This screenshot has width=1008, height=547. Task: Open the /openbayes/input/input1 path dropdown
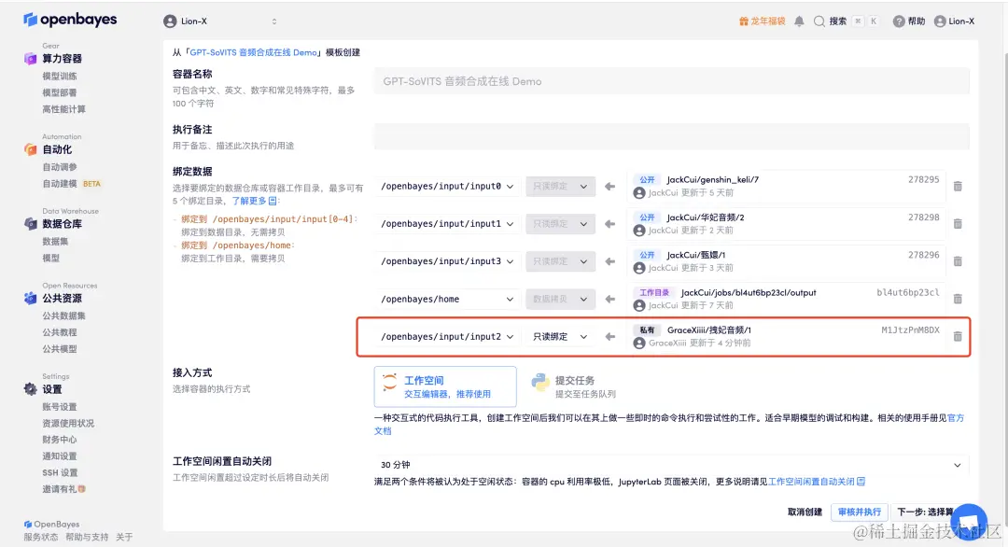(x=447, y=224)
